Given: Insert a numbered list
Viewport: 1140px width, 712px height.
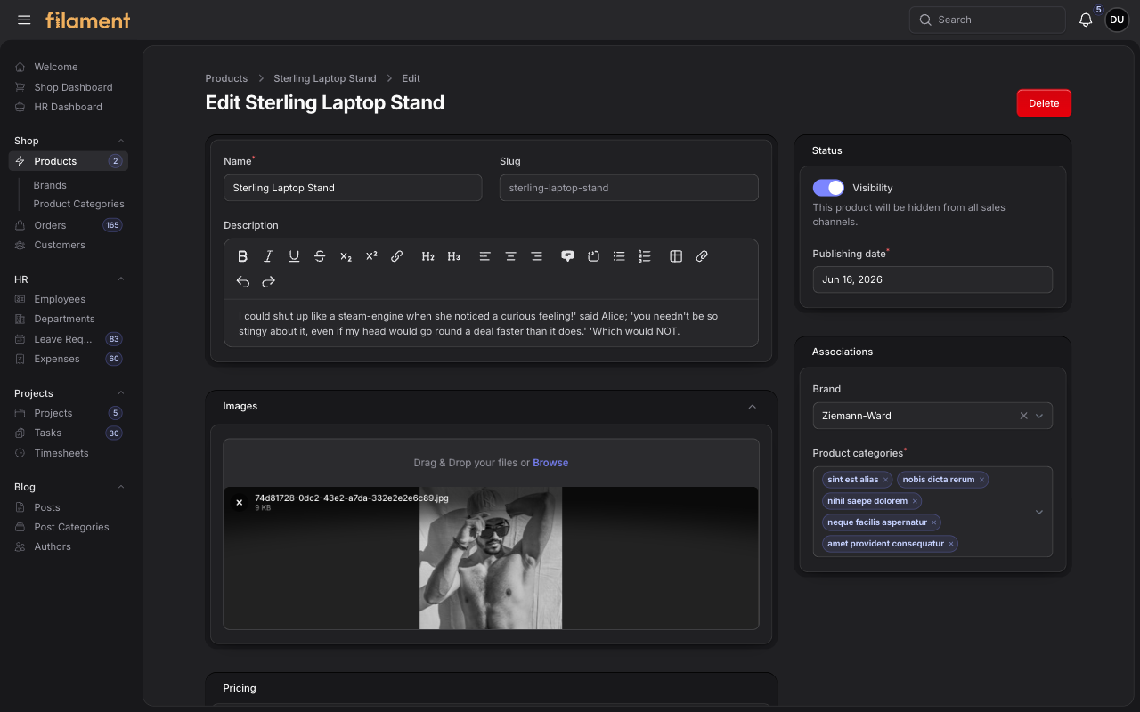Looking at the screenshot, I should point(645,256).
